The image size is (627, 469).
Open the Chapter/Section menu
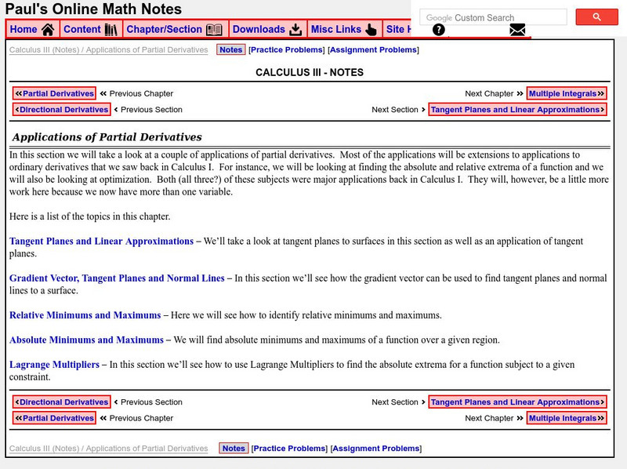pyautogui.click(x=176, y=29)
